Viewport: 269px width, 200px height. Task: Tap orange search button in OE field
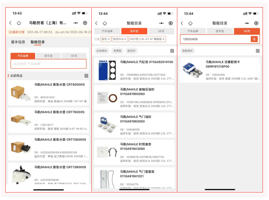(254, 39)
